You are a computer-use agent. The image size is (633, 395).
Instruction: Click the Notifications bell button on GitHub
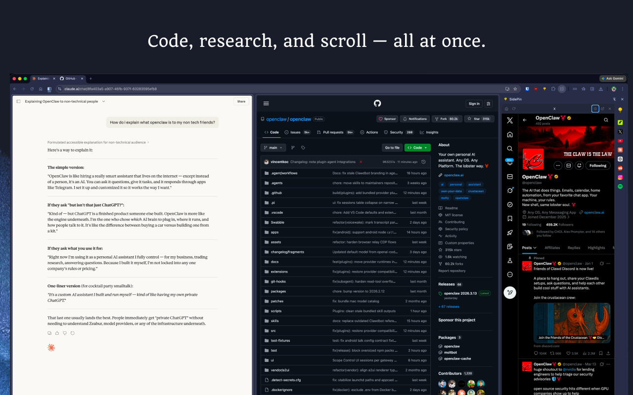tap(415, 119)
